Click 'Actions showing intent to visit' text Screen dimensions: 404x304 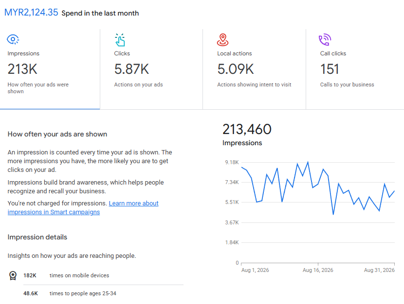coord(254,84)
